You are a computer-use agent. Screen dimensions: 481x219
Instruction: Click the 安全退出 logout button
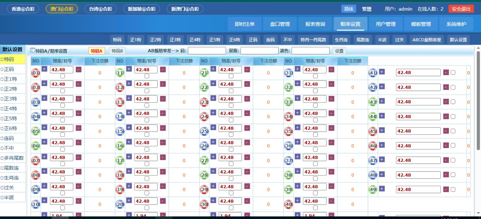(x=461, y=9)
